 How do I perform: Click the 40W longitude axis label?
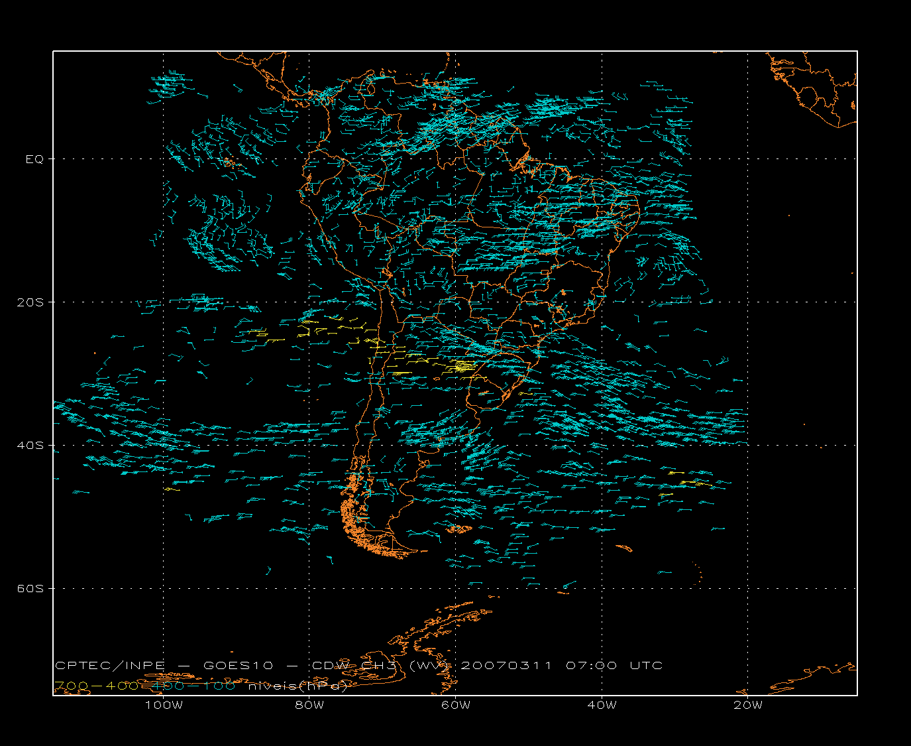point(602,706)
